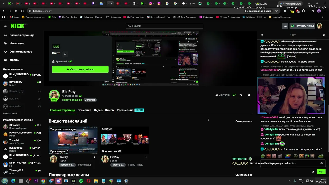Open the browser home page
This screenshot has width=329, height=185.
(x=22, y=11)
